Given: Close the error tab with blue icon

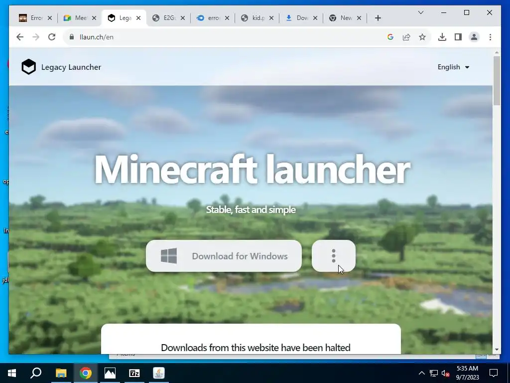Looking at the screenshot, I should 227,18.
